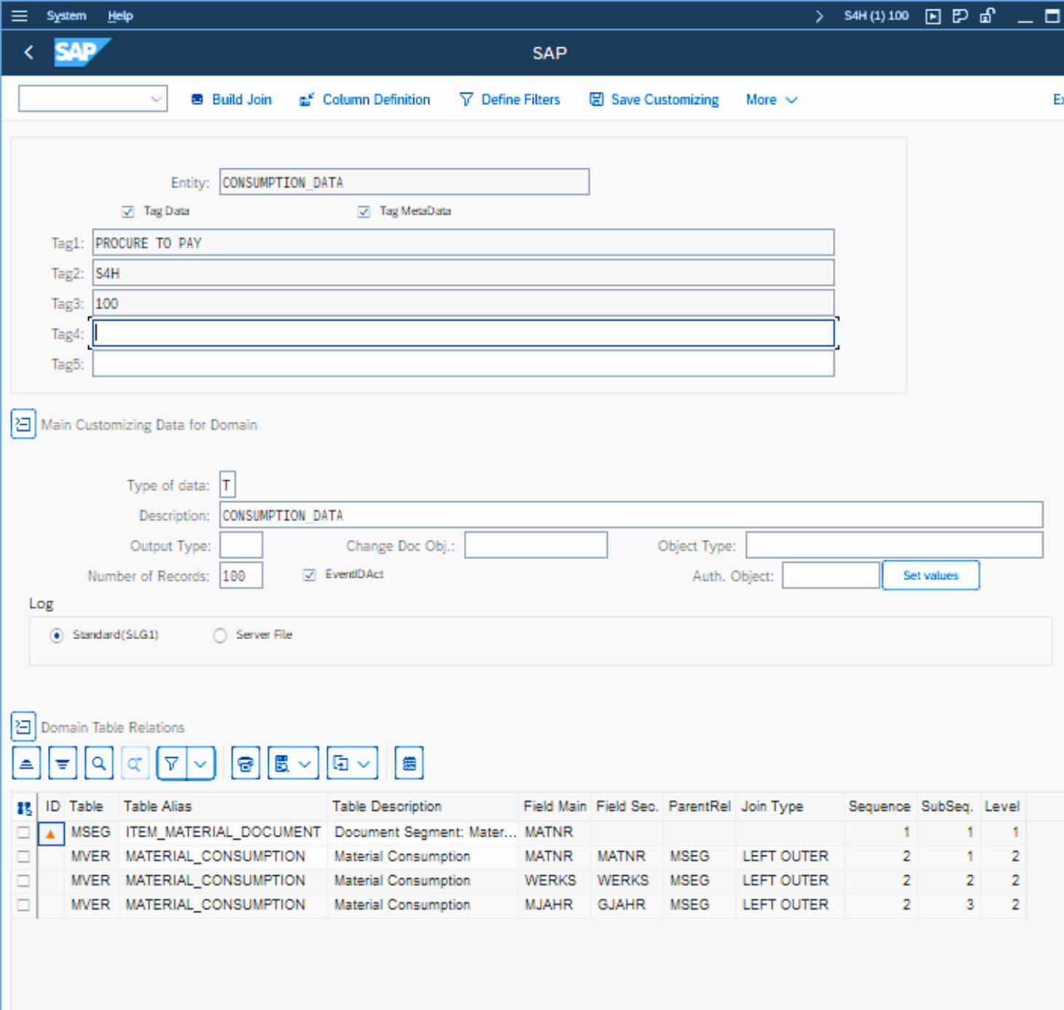Click the select all rows icon in table header
The height and width of the screenshot is (1010, 1064).
point(24,807)
